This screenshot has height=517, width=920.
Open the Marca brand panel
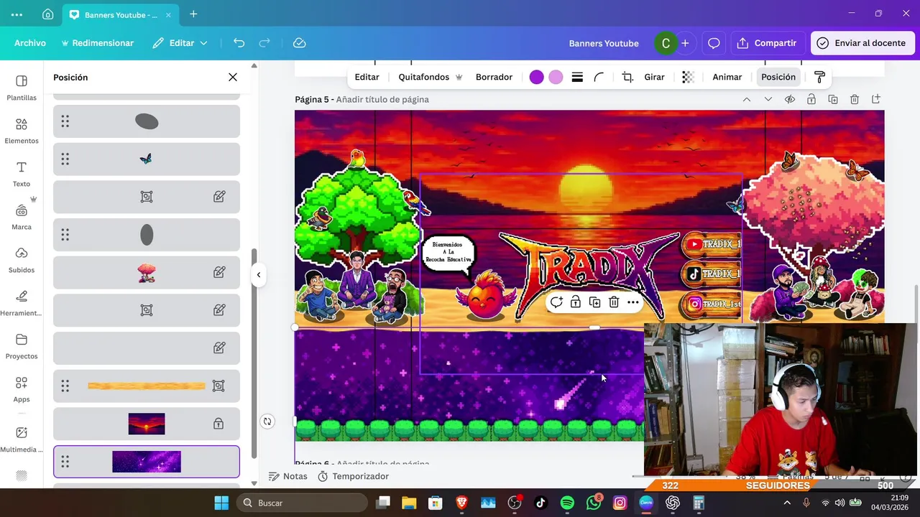coord(22,217)
